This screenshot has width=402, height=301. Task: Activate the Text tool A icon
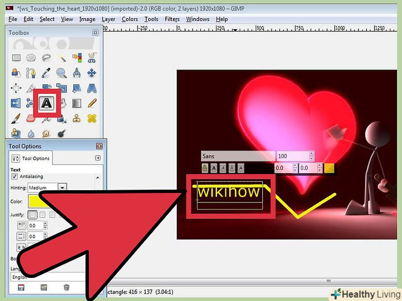pos(46,103)
